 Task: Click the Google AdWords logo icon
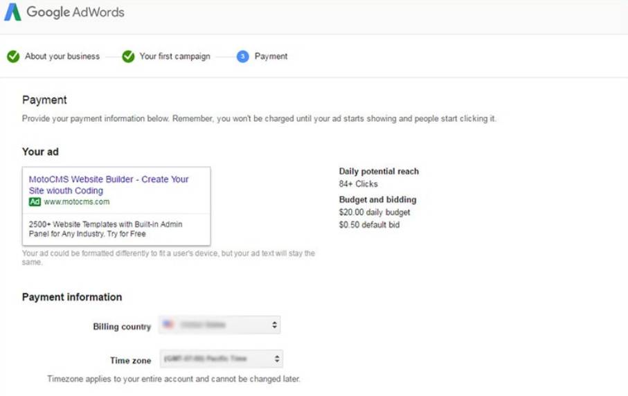[12, 12]
